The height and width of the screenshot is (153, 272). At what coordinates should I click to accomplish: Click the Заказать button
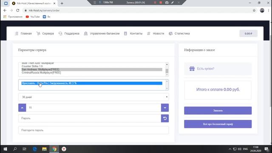(218, 110)
